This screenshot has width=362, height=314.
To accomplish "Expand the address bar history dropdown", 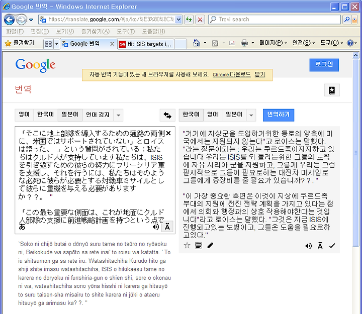I will 178,20.
